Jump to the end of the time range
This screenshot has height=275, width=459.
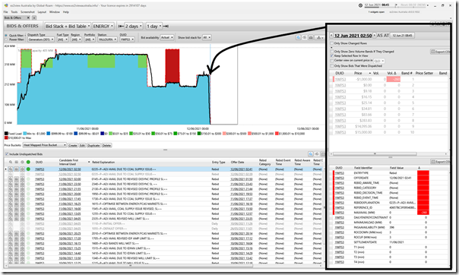(166, 27)
